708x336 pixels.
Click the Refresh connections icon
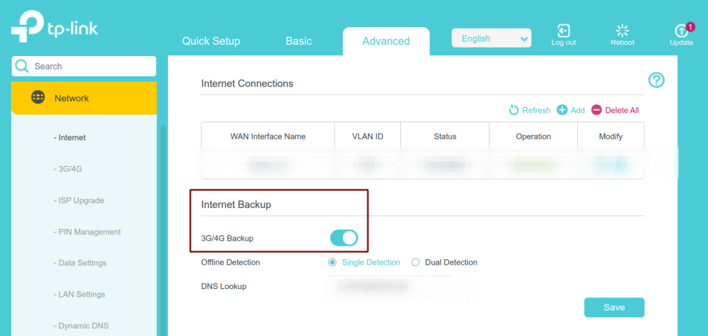coord(514,110)
